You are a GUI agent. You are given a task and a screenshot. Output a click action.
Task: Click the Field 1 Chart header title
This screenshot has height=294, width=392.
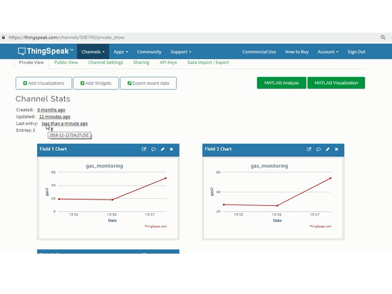coord(53,149)
